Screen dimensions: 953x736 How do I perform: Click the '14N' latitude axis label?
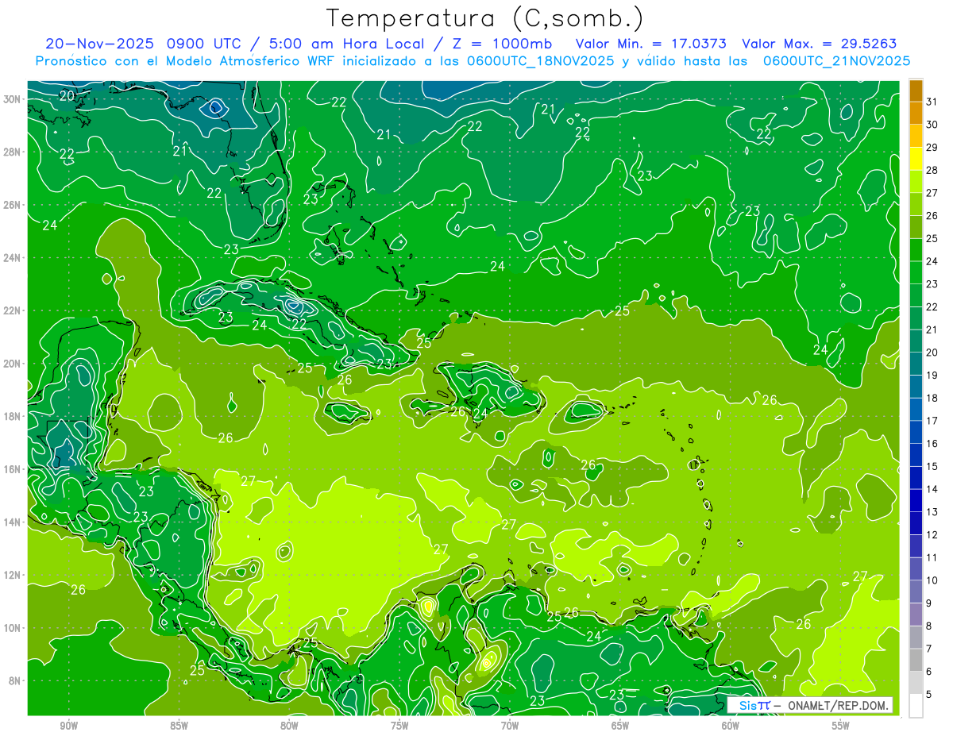(x=12, y=522)
